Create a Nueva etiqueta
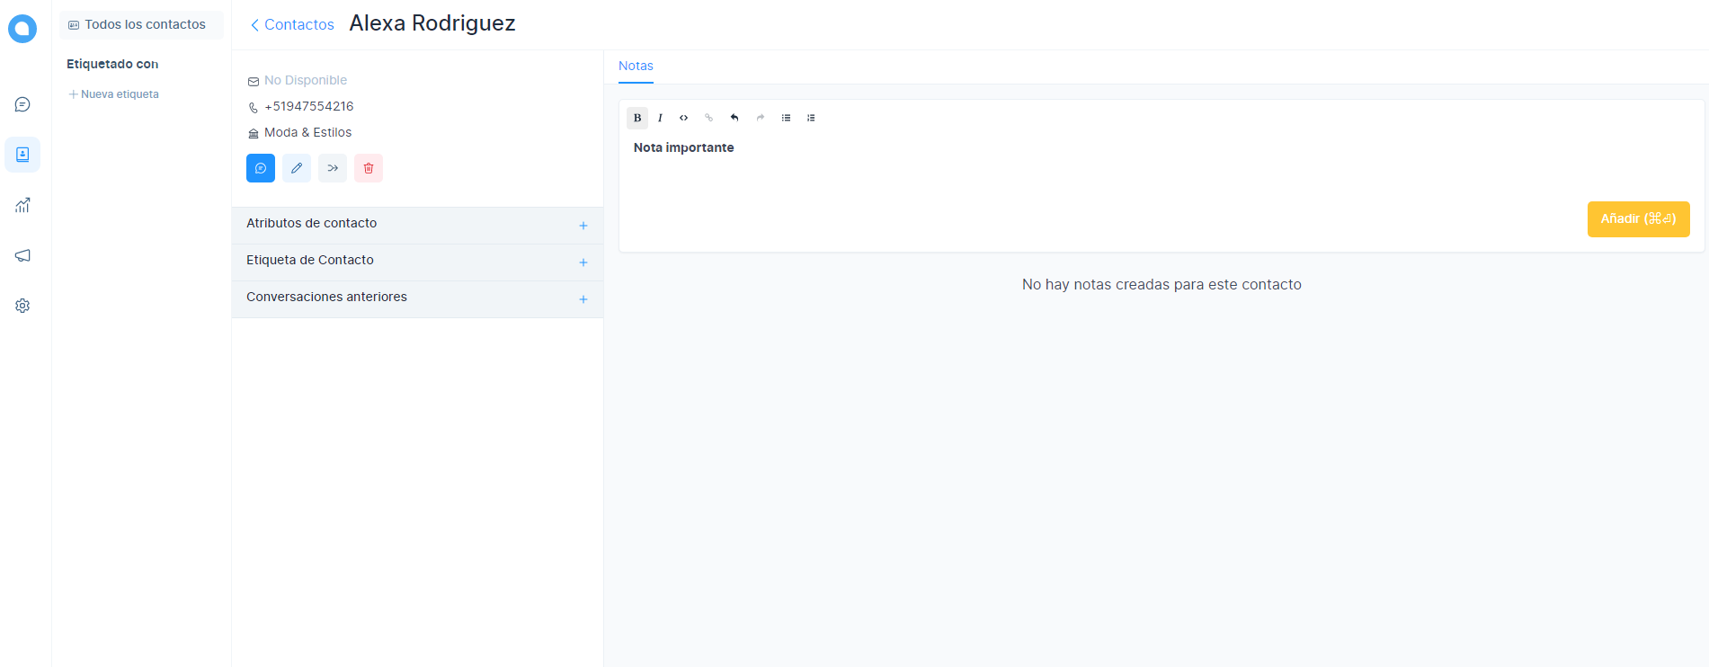Image resolution: width=1709 pixels, height=667 pixels. coord(114,94)
